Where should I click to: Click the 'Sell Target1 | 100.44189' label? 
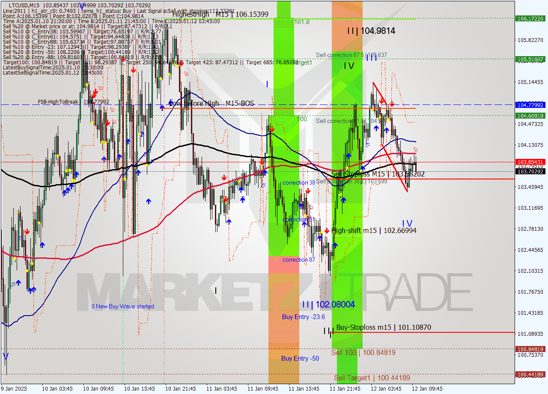[372, 378]
